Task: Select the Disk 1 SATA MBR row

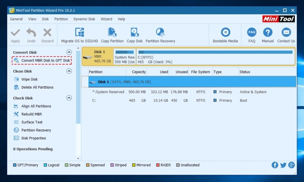Action: [x=192, y=82]
